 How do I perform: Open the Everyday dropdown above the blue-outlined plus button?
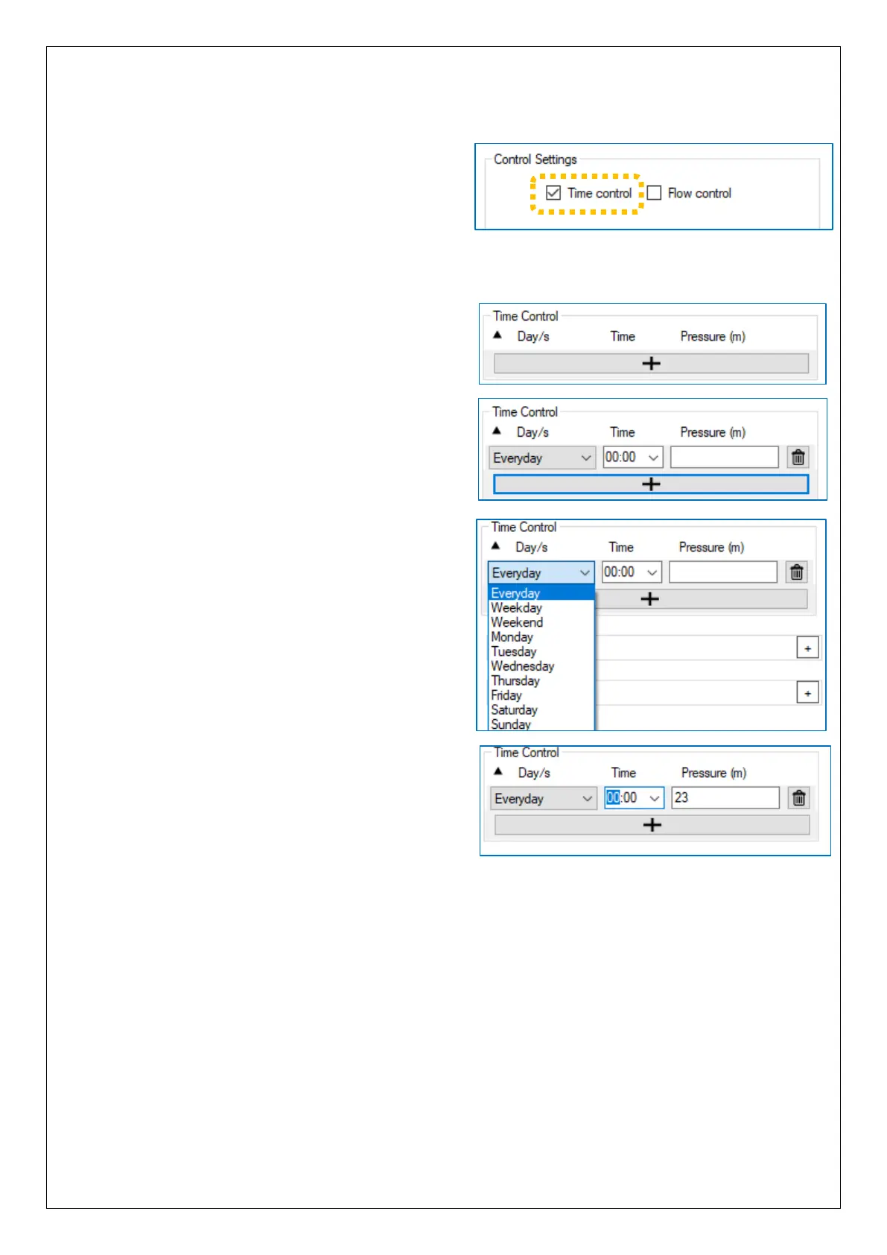(x=542, y=458)
